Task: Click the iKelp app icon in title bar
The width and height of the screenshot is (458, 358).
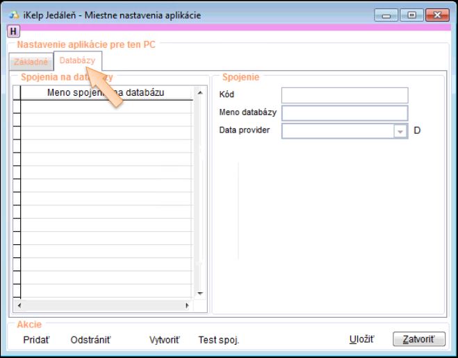Action: coord(13,15)
